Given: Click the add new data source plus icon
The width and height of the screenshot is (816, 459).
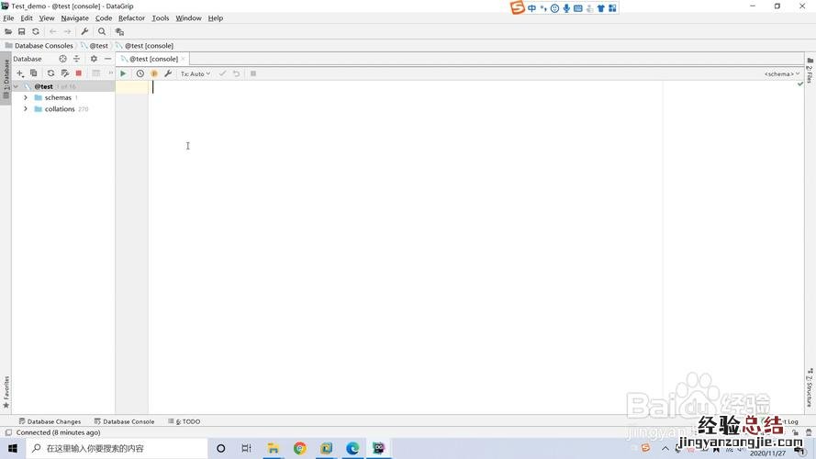Looking at the screenshot, I should 20,73.
